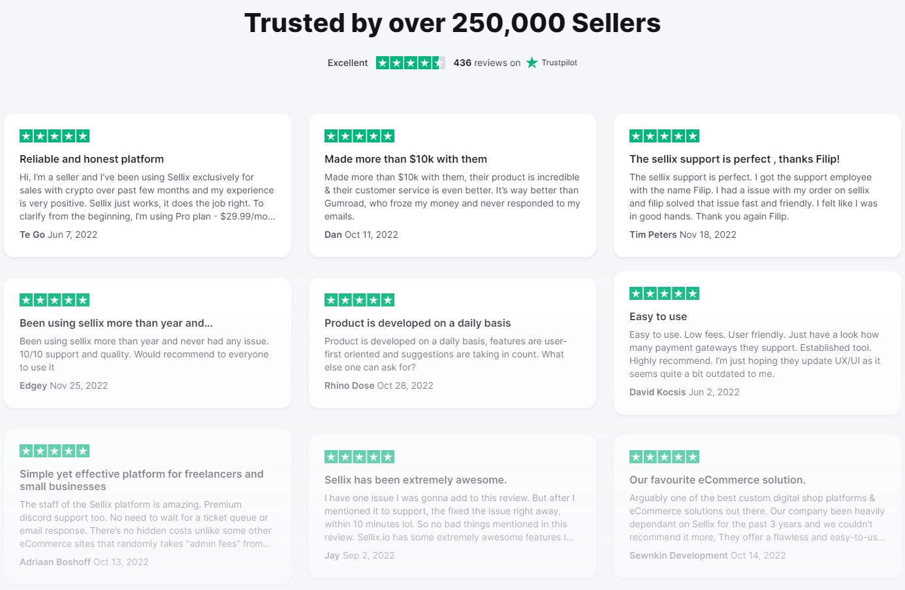Image resolution: width=905 pixels, height=590 pixels.
Task: Open 'Reliable and honest platform' review title
Action: pos(91,159)
